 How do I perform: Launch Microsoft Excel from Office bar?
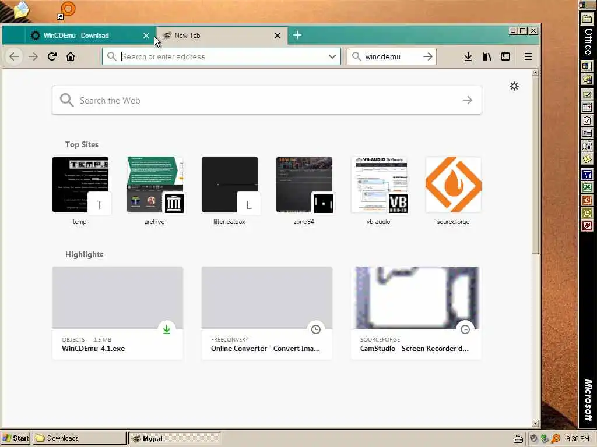[x=587, y=187]
